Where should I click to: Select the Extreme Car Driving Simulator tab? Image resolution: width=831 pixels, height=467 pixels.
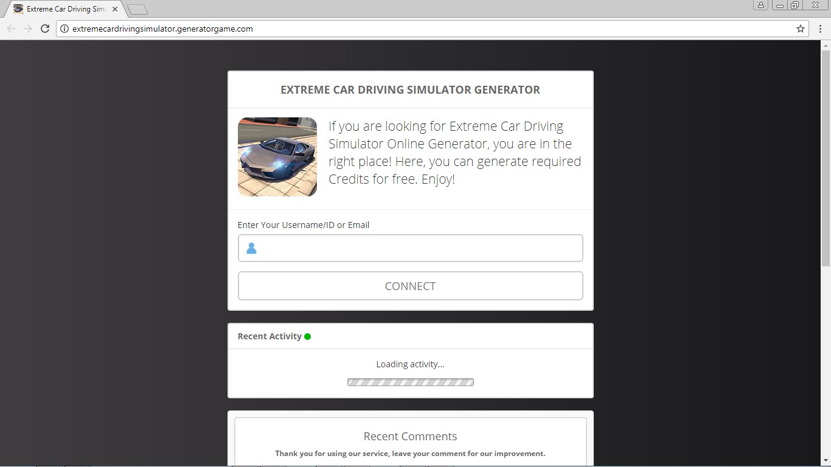tap(64, 9)
